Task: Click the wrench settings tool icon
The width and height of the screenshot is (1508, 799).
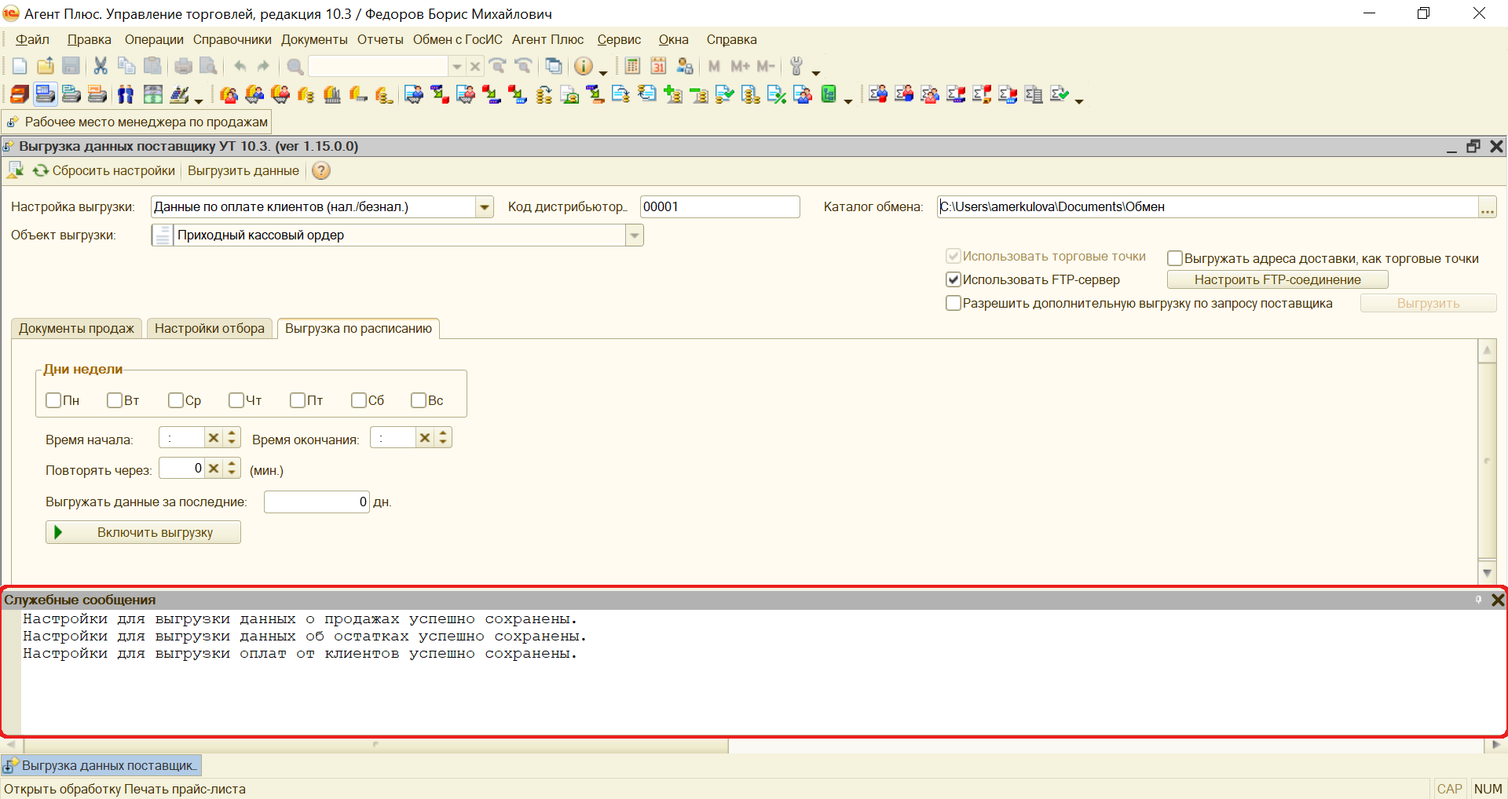Action: click(x=796, y=67)
